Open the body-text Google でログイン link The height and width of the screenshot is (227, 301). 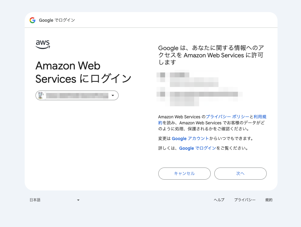[x=197, y=148]
